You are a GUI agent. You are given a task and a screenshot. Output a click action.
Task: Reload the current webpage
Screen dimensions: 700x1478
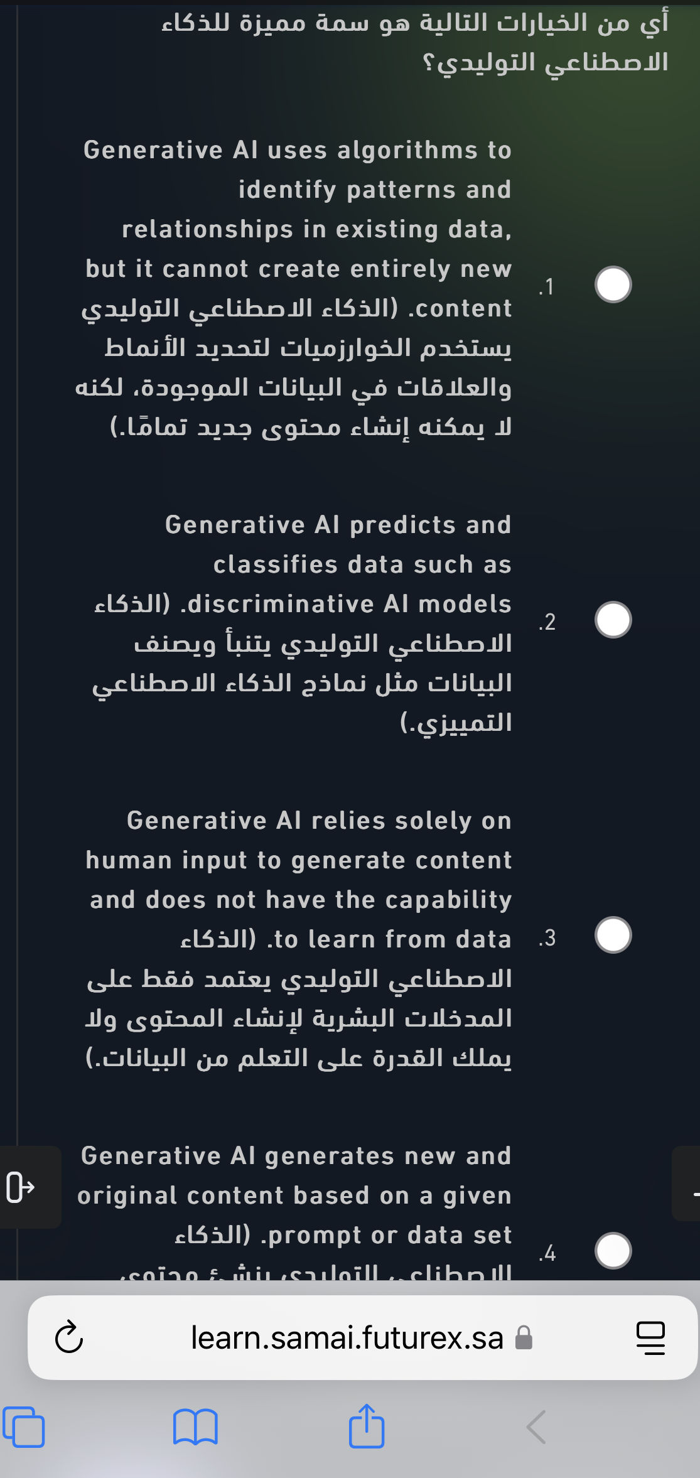click(70, 1336)
